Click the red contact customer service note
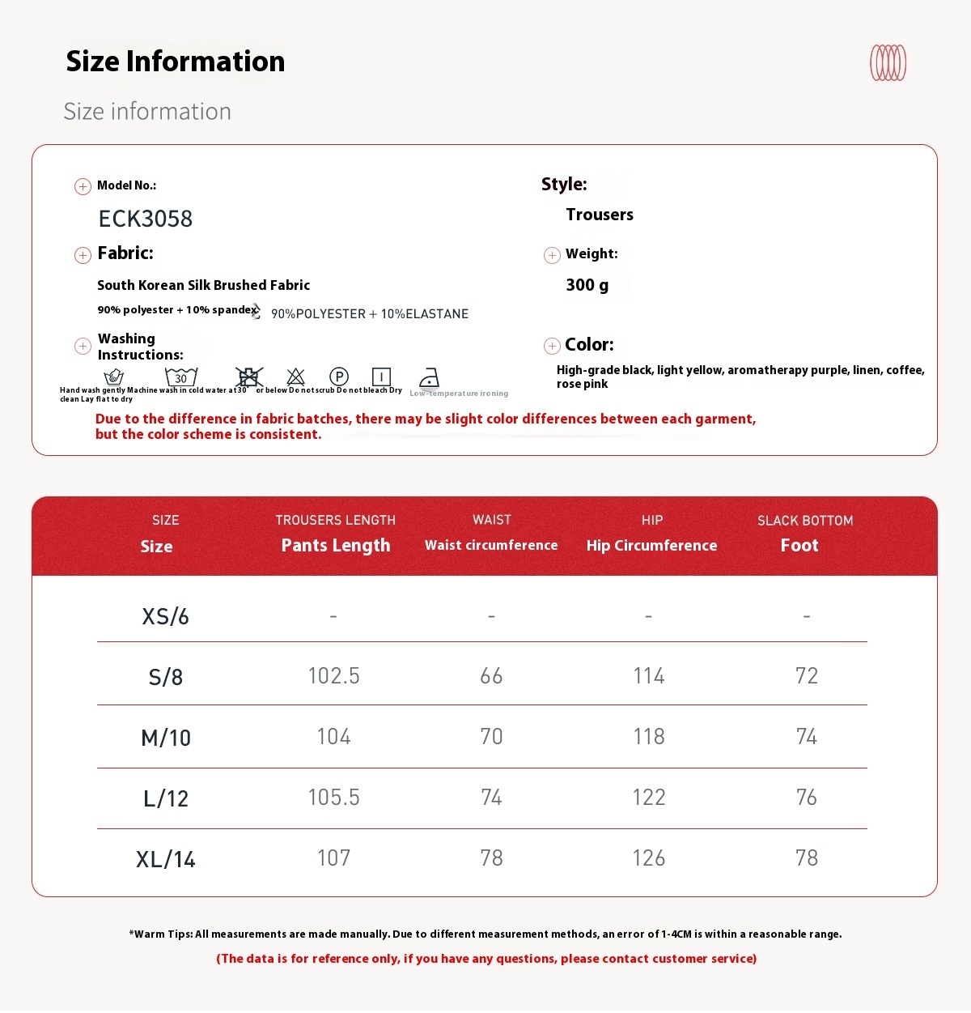The image size is (971, 1013). click(486, 959)
